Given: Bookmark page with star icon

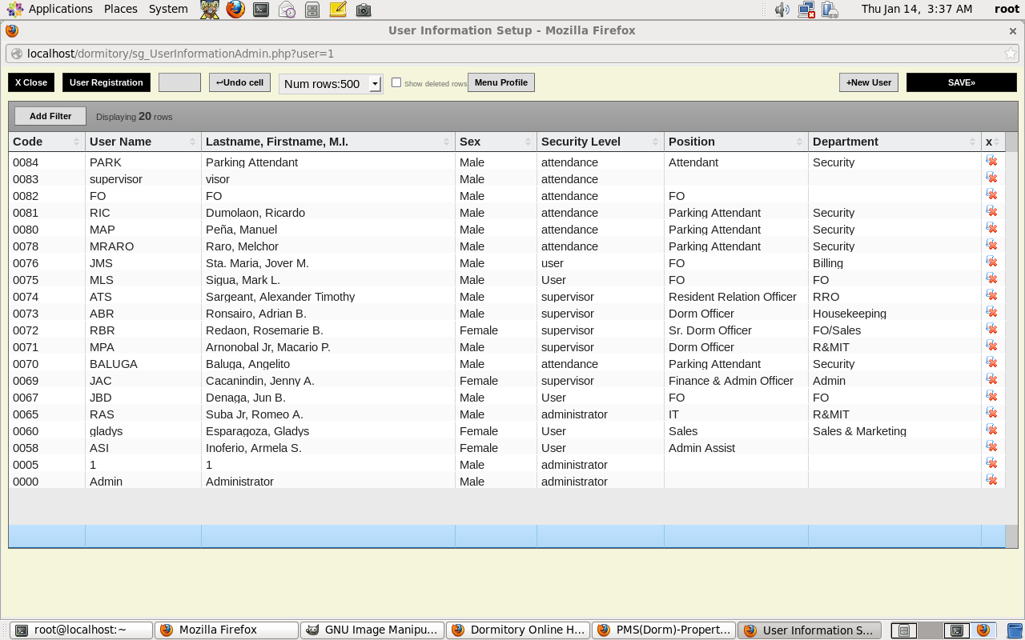Looking at the screenshot, I should 1011,54.
